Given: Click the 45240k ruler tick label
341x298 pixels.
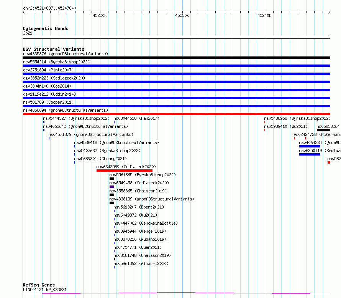Looking at the screenshot, I should point(264,15).
